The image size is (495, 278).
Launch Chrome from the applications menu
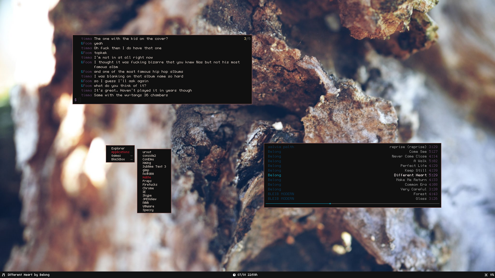pos(148,188)
